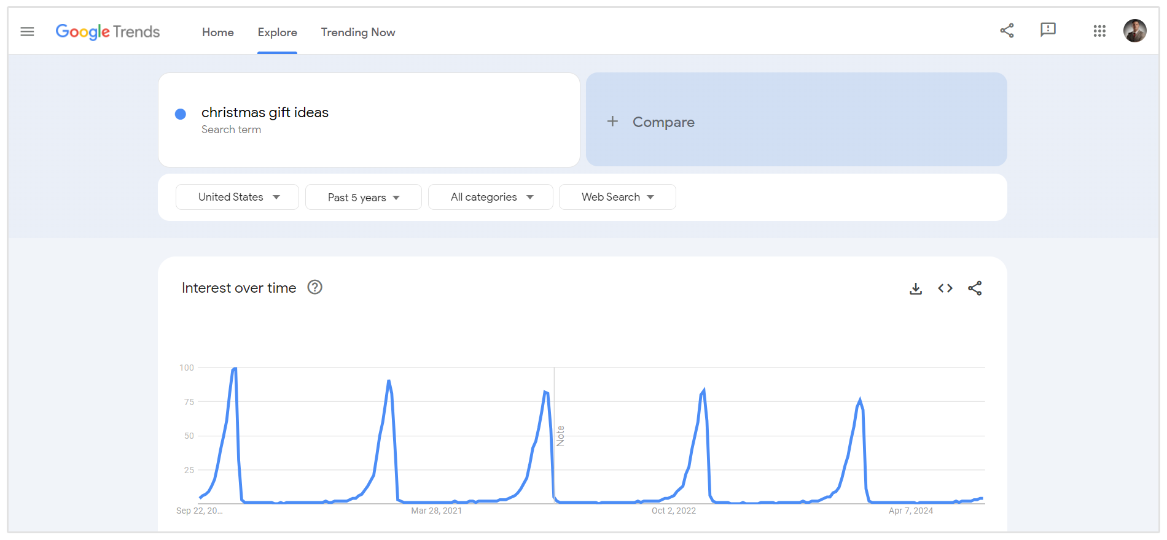Open the Web Search type dropdown
The height and width of the screenshot is (540, 1167).
[x=617, y=197]
